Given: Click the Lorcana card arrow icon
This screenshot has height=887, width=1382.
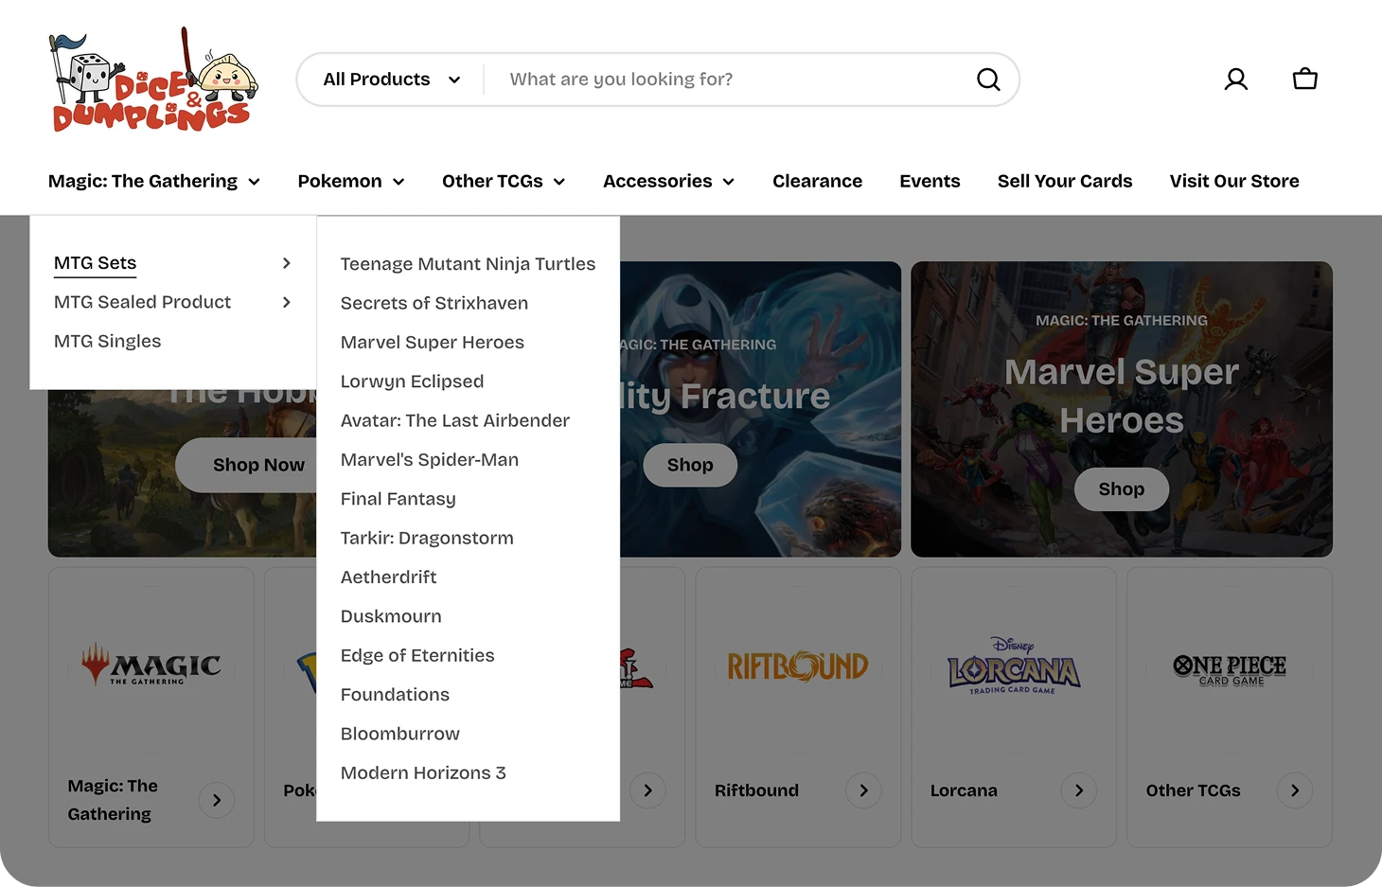Looking at the screenshot, I should (1079, 790).
